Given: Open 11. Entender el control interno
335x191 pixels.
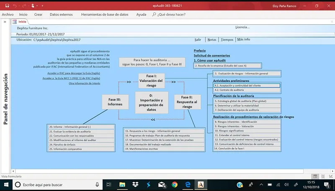Looking at the screenshot, I should point(247,135).
